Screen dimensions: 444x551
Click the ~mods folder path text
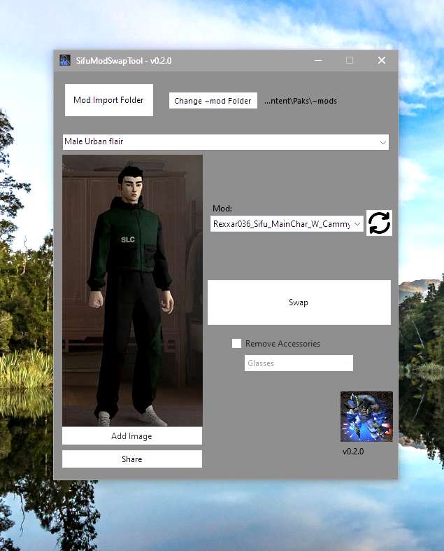301,101
